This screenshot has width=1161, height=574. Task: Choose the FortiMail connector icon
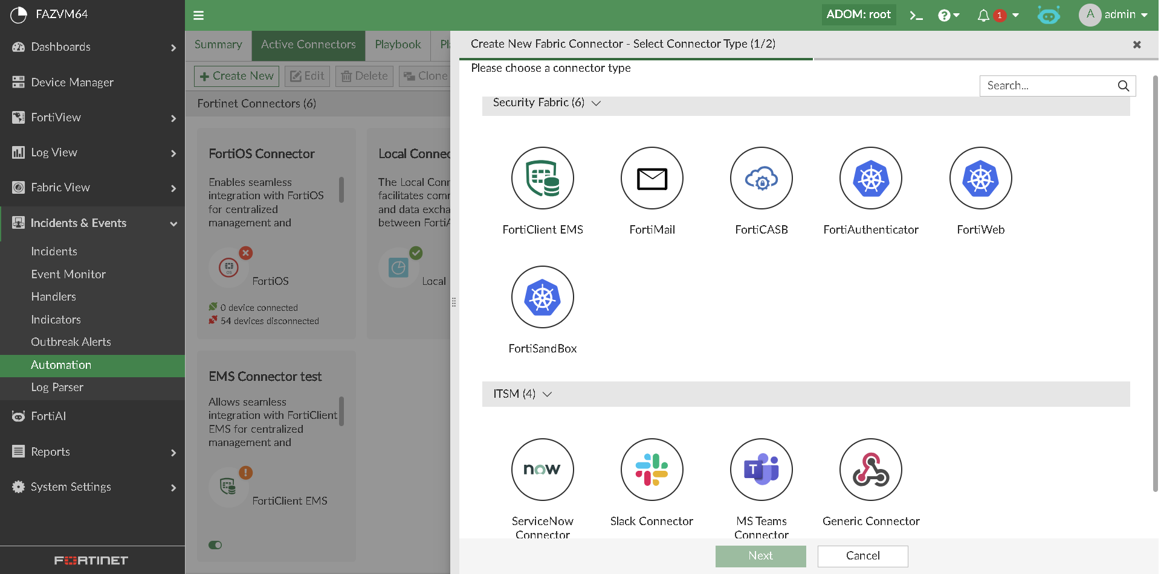[x=652, y=178]
